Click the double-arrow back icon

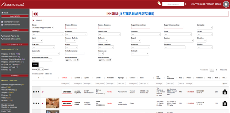[x=35, y=14]
